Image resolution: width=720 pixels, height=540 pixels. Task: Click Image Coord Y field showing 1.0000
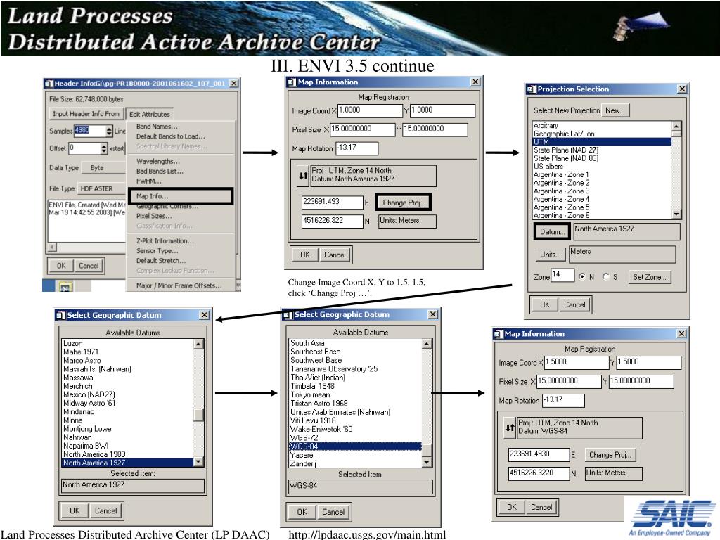(442, 110)
